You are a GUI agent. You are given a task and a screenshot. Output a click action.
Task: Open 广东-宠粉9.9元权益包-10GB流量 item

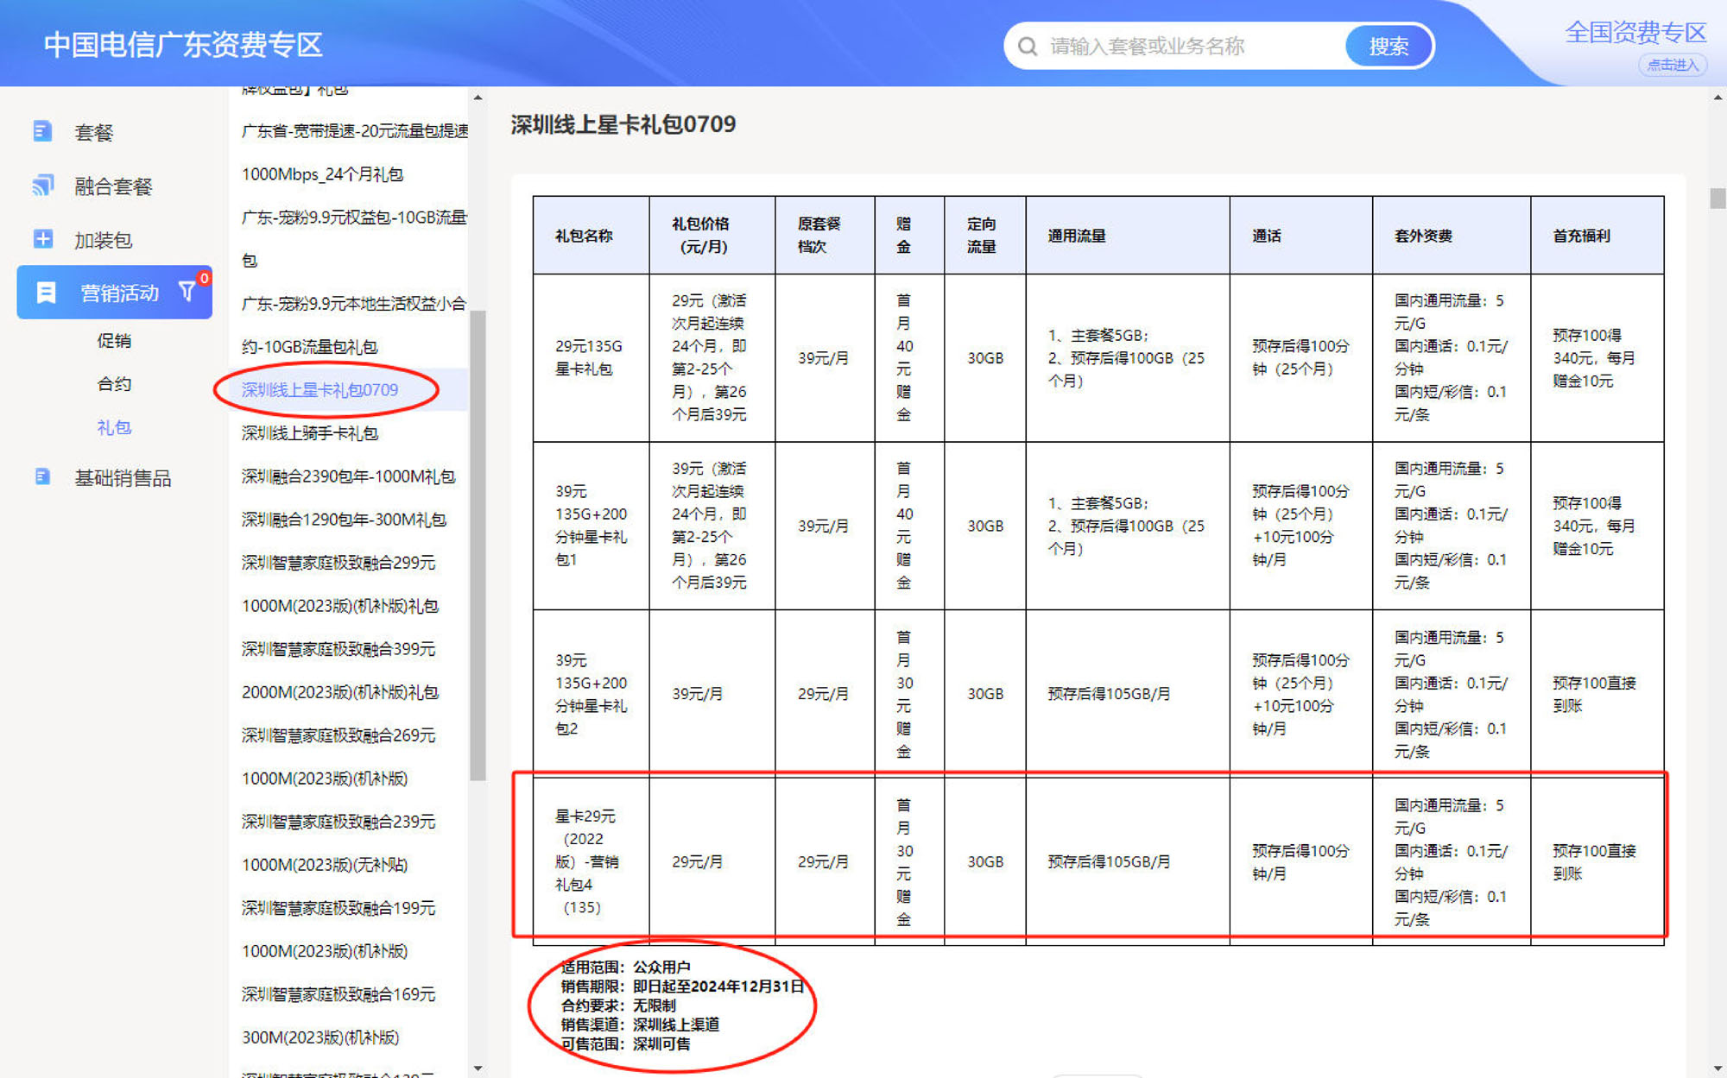(354, 217)
